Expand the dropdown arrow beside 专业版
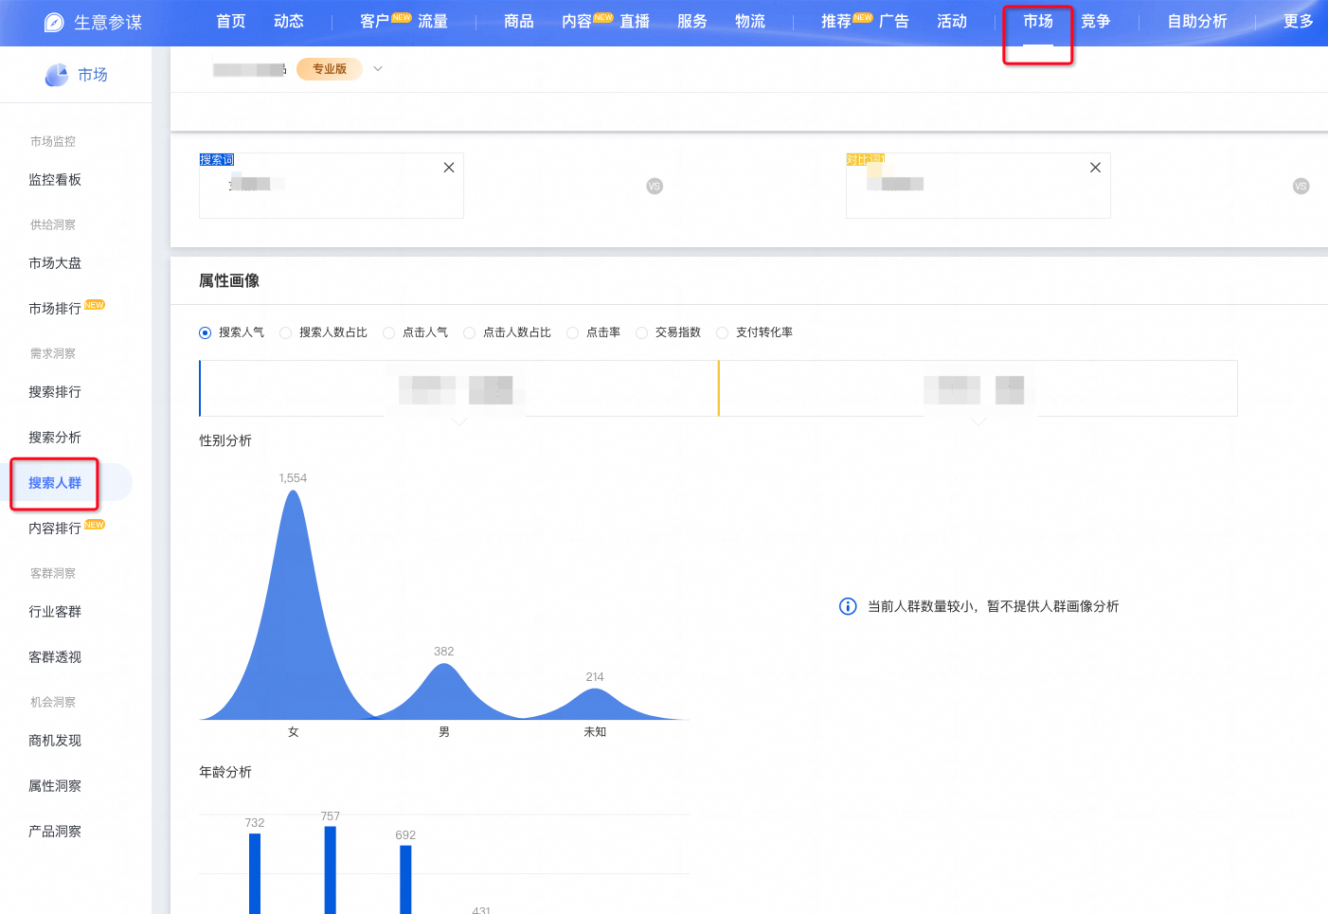Viewport: 1328px width, 914px height. (x=378, y=69)
